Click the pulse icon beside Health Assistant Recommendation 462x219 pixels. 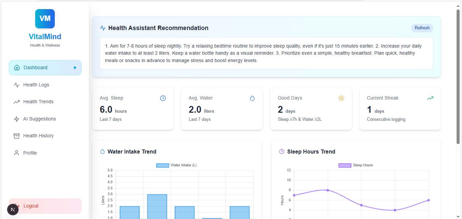pyautogui.click(x=103, y=28)
